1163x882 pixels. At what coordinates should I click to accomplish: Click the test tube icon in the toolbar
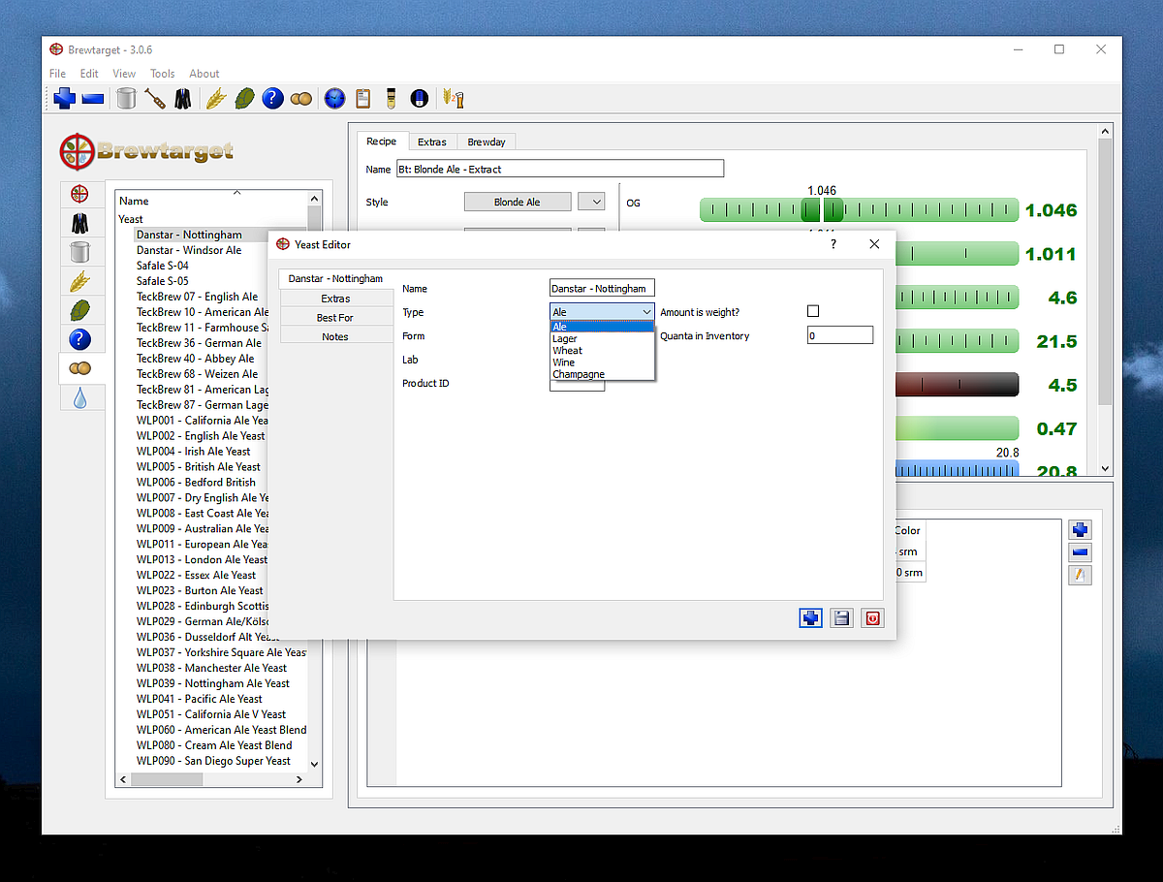392,98
